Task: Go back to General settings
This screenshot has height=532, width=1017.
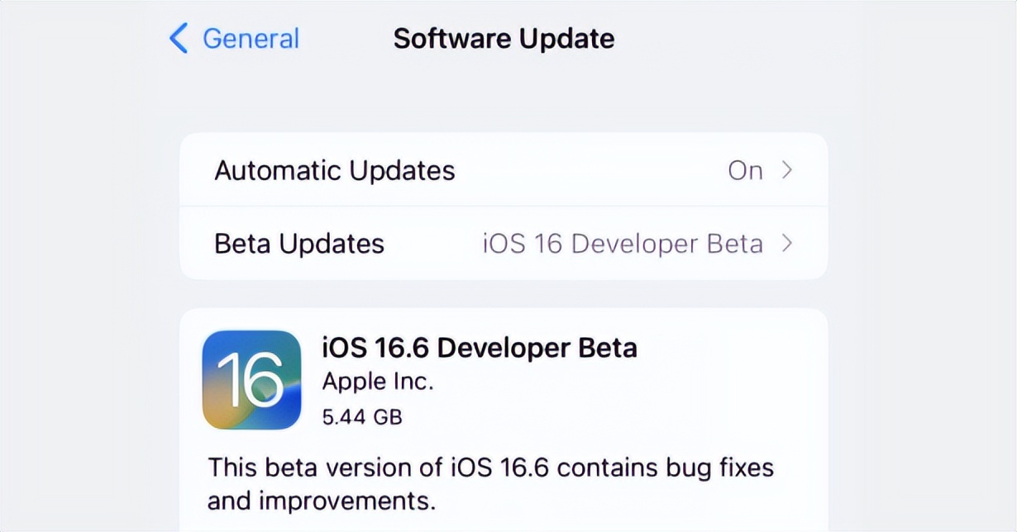Action: coord(234,38)
